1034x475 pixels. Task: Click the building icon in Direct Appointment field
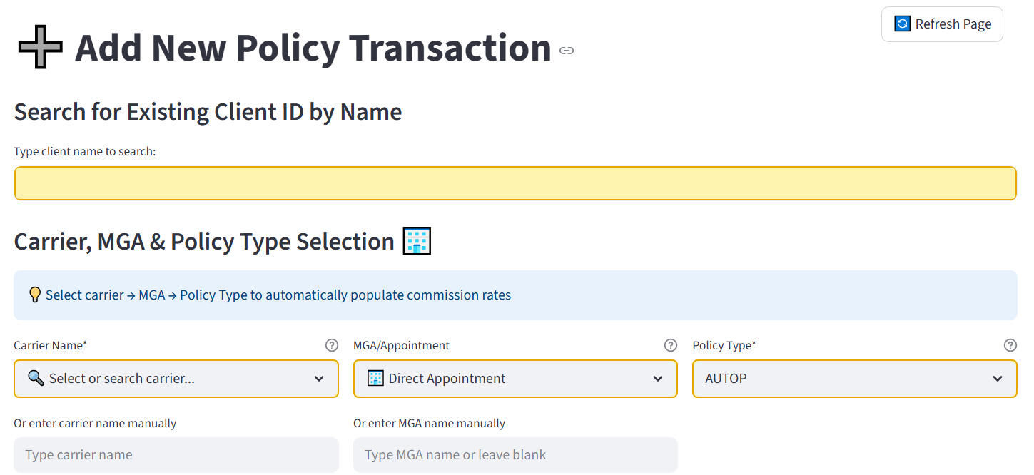pyautogui.click(x=375, y=378)
